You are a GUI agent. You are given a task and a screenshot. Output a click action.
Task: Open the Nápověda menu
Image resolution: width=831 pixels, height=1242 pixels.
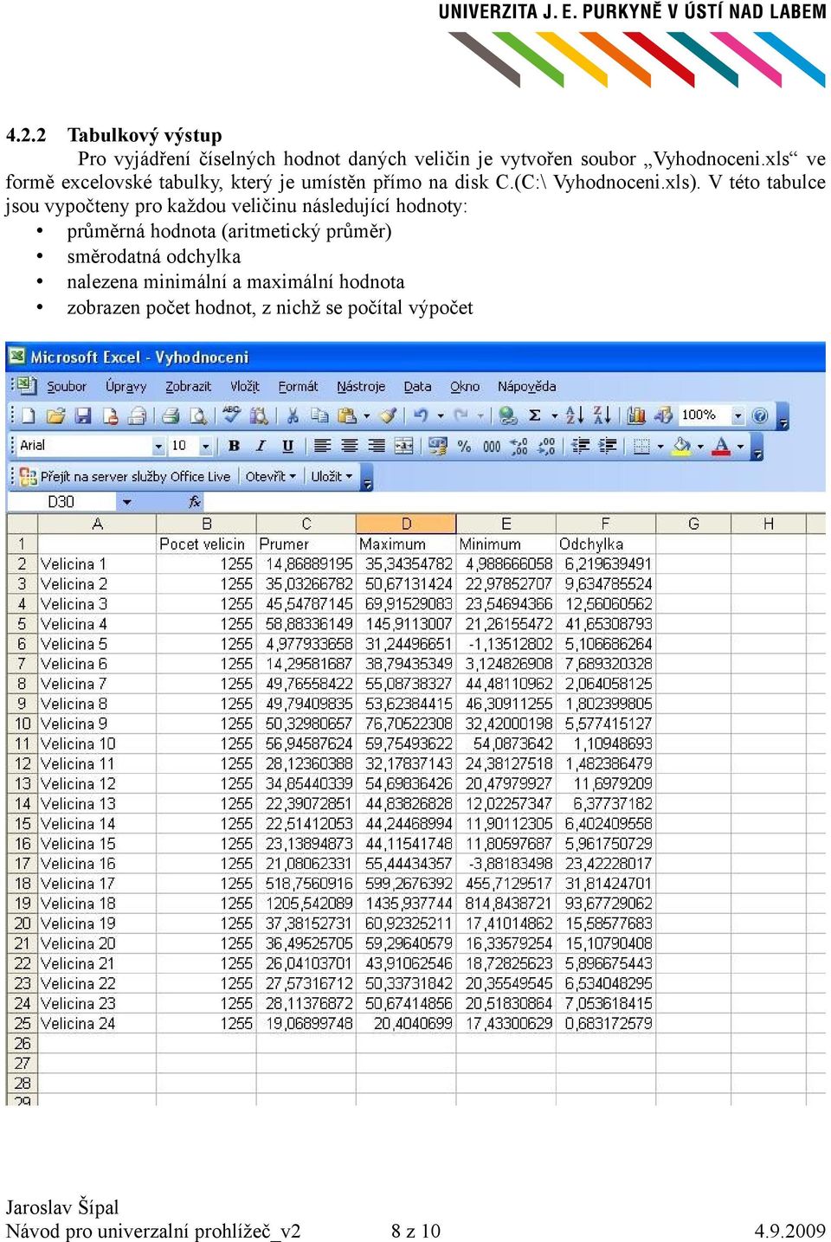526,387
